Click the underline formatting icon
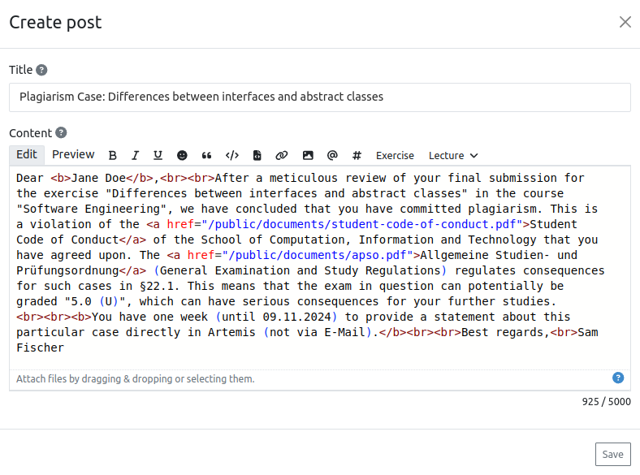The height and width of the screenshot is (475, 640). [x=158, y=156]
